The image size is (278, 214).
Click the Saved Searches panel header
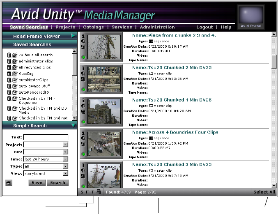click(40, 44)
